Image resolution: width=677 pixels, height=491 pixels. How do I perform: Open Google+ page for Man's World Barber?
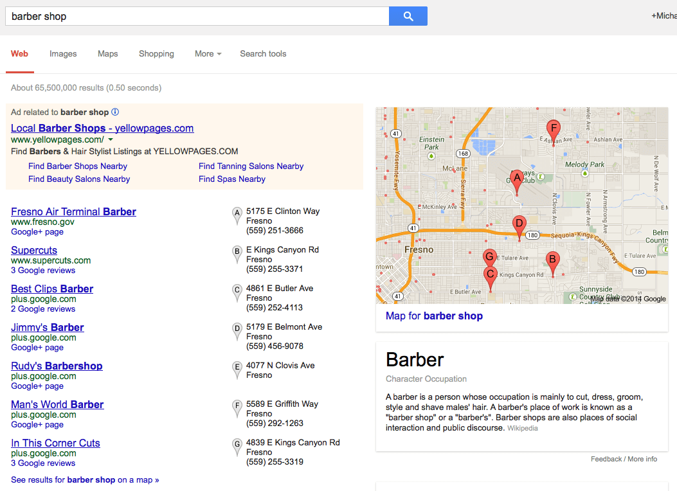click(37, 425)
